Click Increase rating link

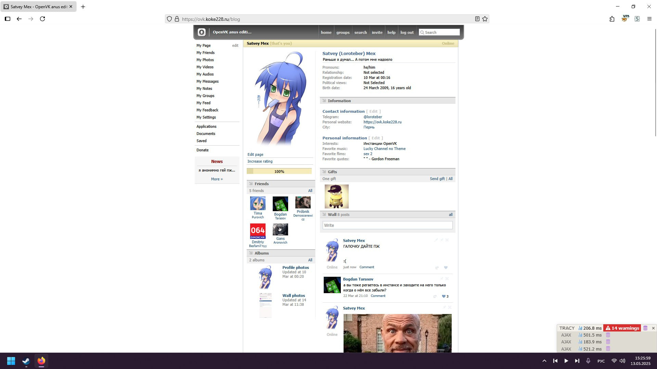pyautogui.click(x=260, y=161)
